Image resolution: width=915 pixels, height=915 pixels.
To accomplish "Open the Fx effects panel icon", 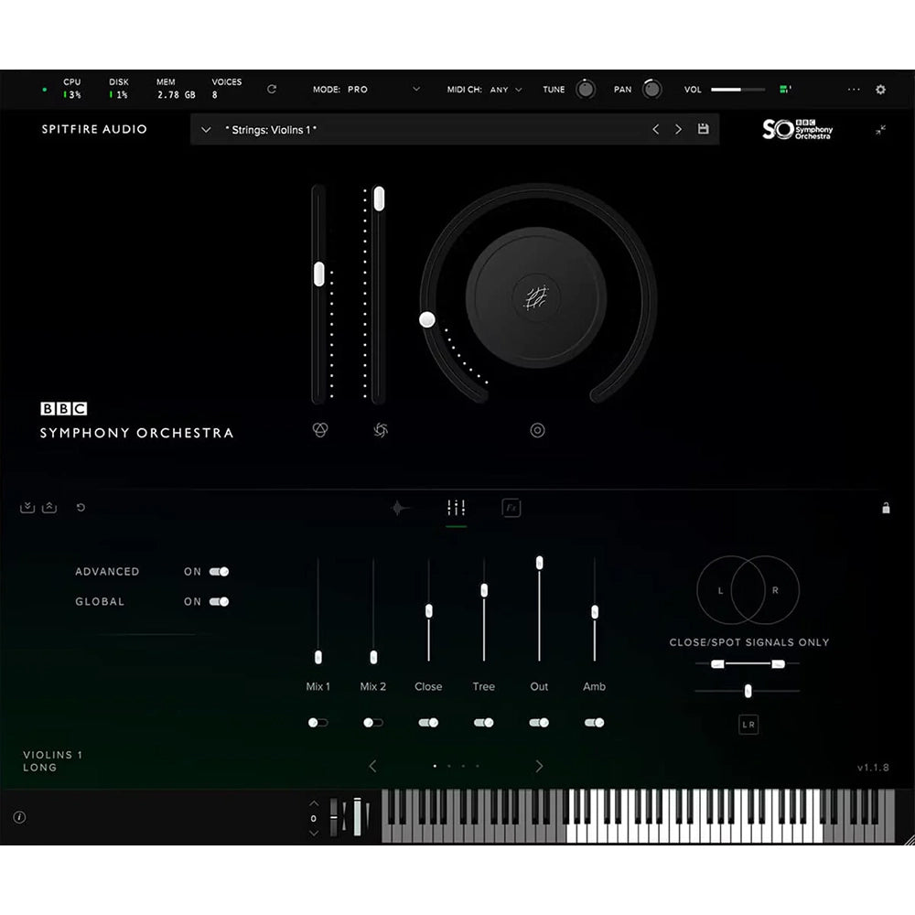I will [x=511, y=507].
